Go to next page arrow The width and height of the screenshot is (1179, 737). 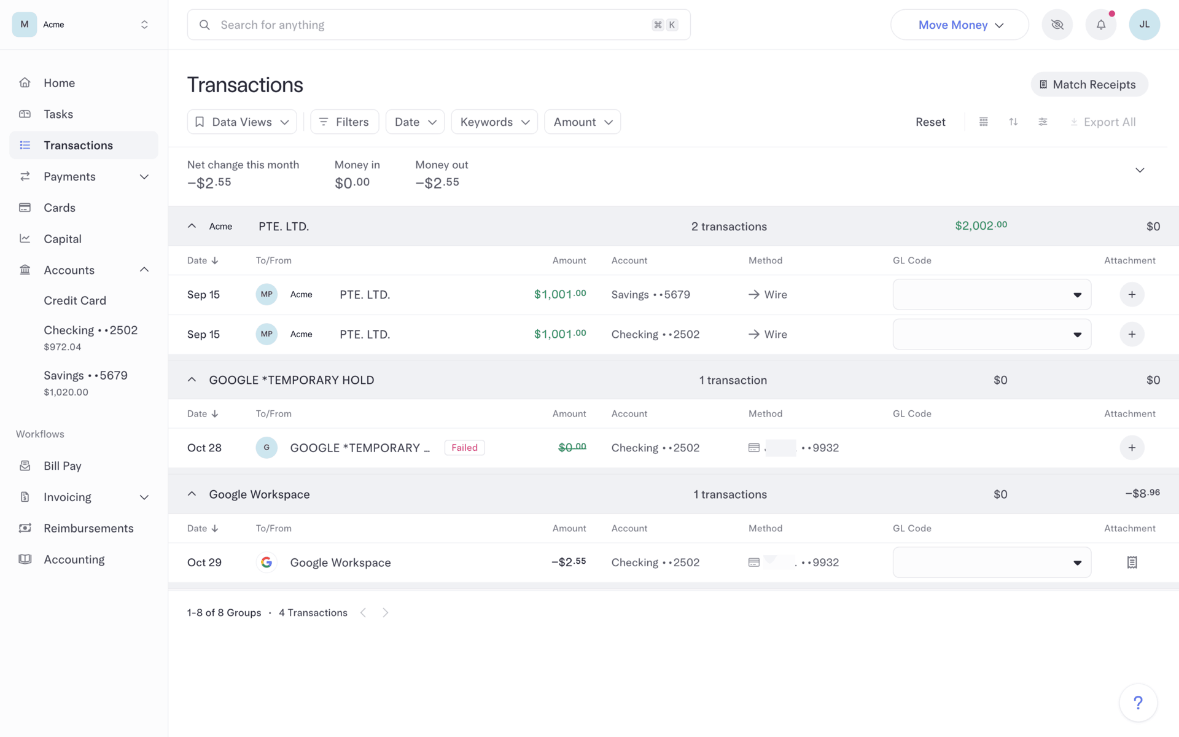[385, 612]
